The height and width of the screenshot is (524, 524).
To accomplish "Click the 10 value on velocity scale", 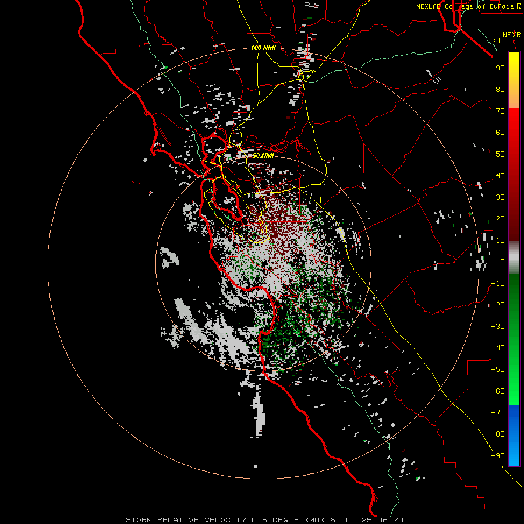I will coord(500,240).
